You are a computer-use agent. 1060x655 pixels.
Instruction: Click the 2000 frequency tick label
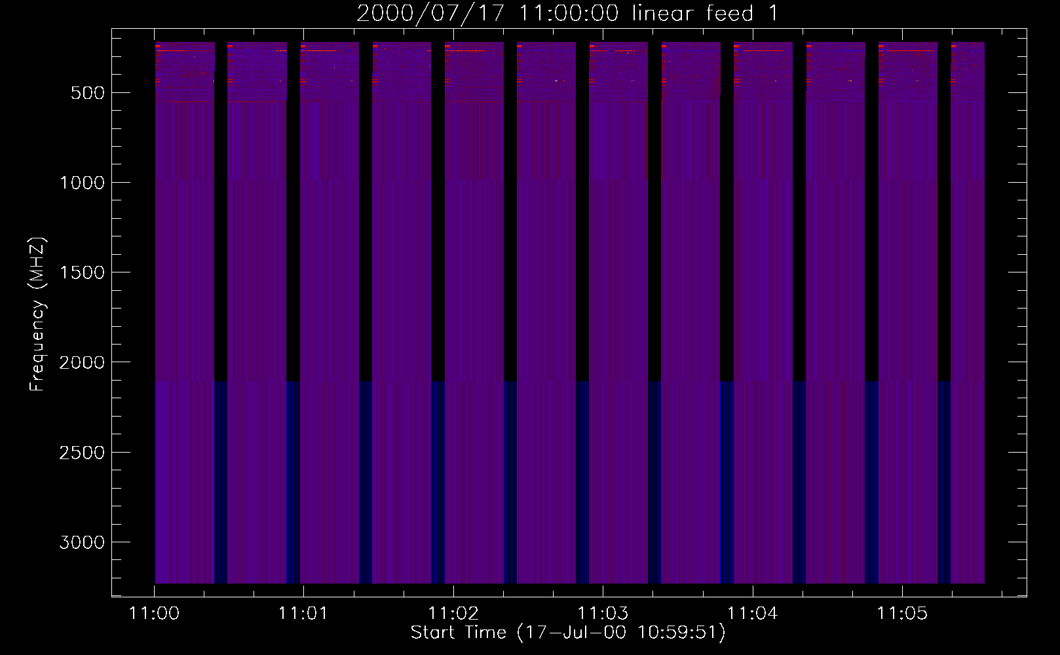click(82, 362)
